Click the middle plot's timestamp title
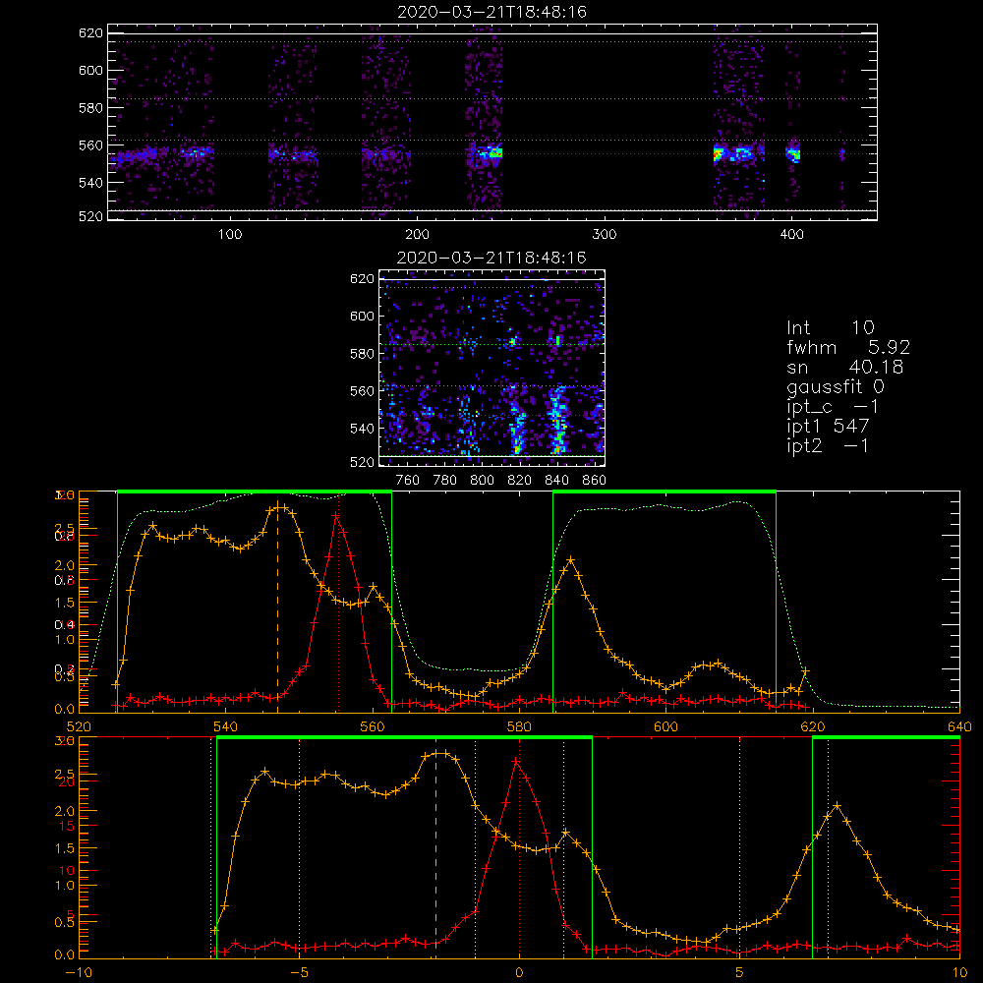Viewport: 983px width, 983px height. (x=491, y=258)
